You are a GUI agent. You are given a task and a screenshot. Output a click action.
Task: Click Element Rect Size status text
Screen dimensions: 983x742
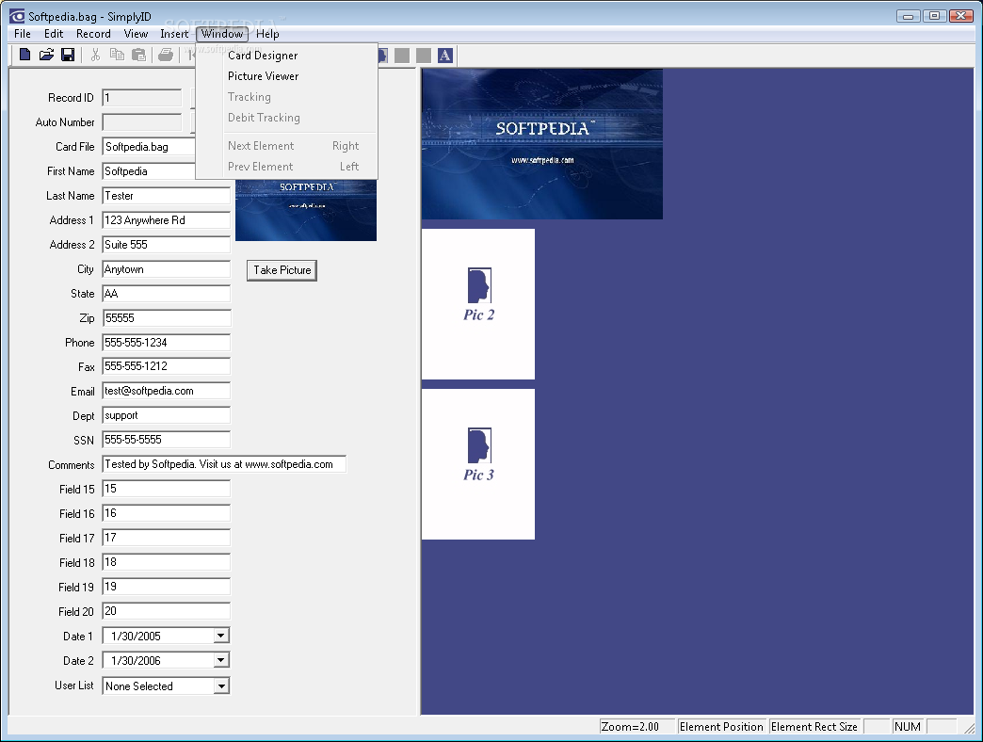pos(814,726)
